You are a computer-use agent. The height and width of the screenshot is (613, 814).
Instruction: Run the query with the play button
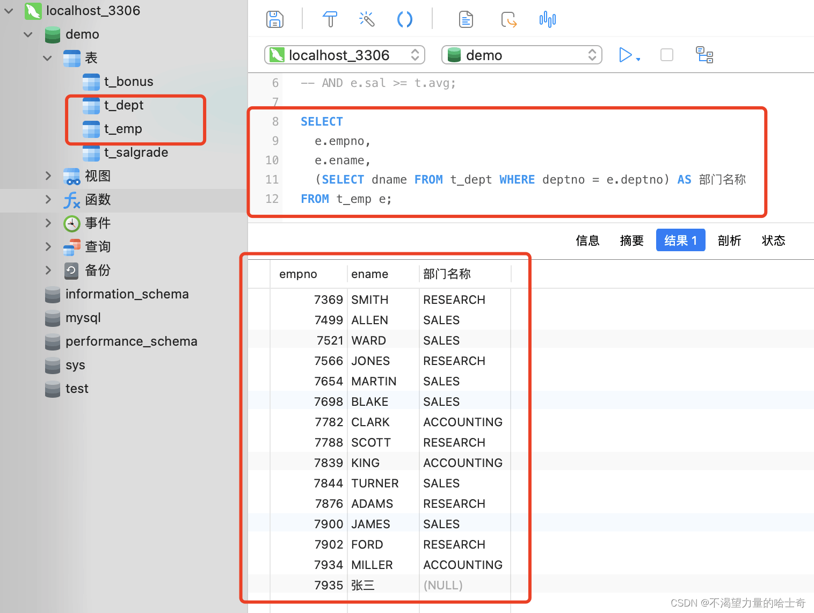[x=625, y=55]
